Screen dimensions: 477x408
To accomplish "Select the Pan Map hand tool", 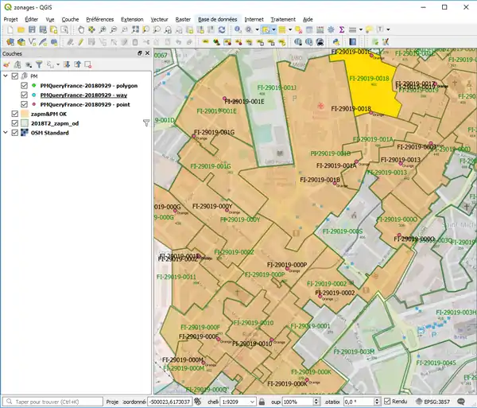I will click(80, 29).
